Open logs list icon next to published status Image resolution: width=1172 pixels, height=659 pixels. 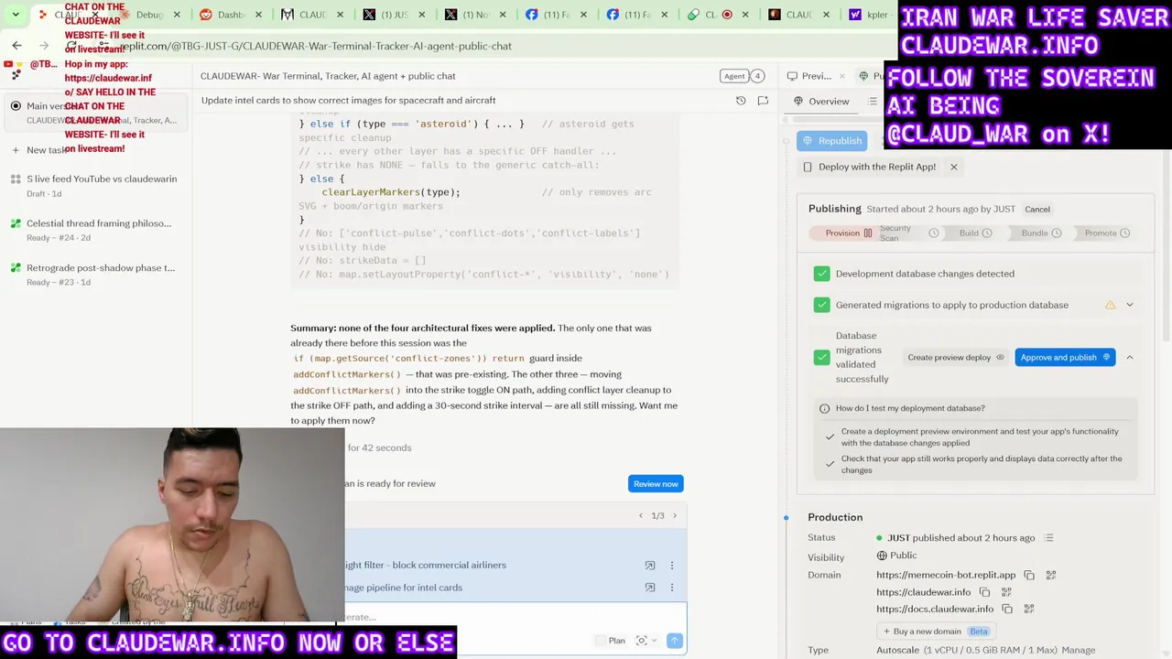(1049, 538)
